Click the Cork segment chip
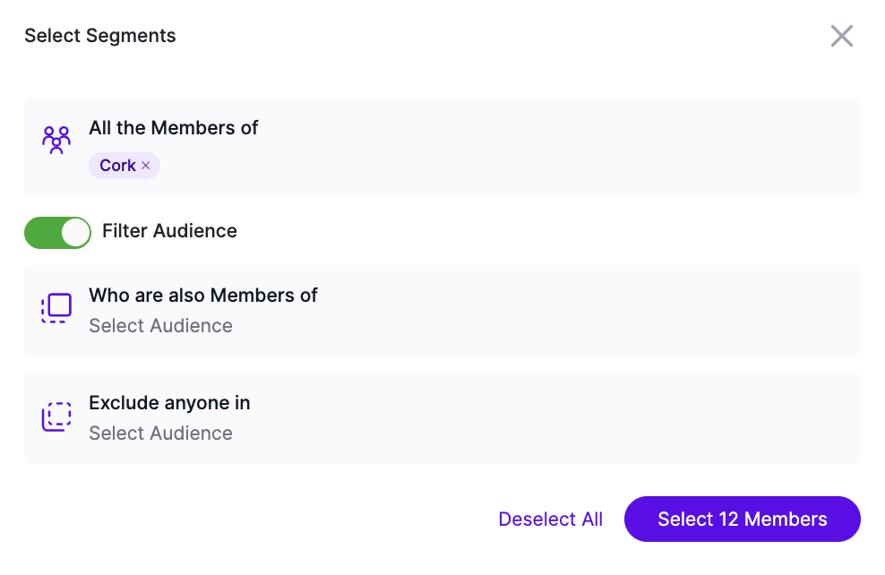The width and height of the screenshot is (885, 575). click(x=125, y=166)
